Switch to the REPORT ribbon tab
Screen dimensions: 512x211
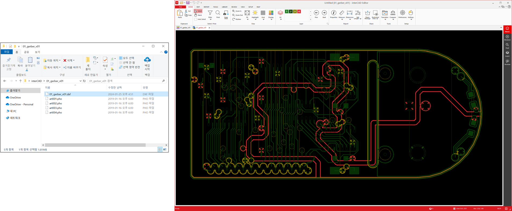(x=206, y=7)
